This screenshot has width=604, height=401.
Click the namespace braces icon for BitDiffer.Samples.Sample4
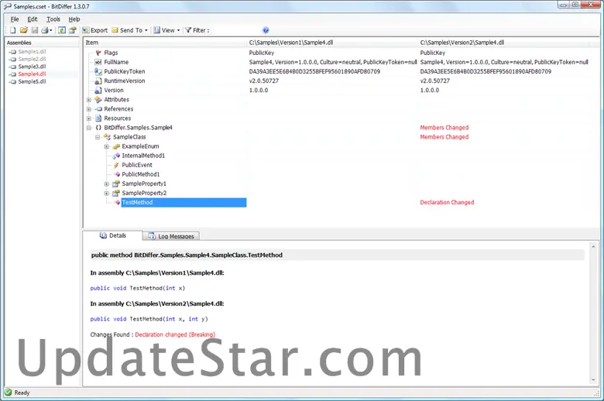(x=98, y=128)
